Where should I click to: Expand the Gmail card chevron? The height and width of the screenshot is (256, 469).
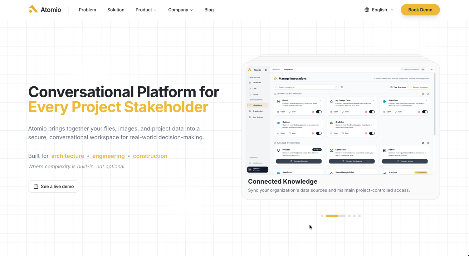[x=320, y=100]
